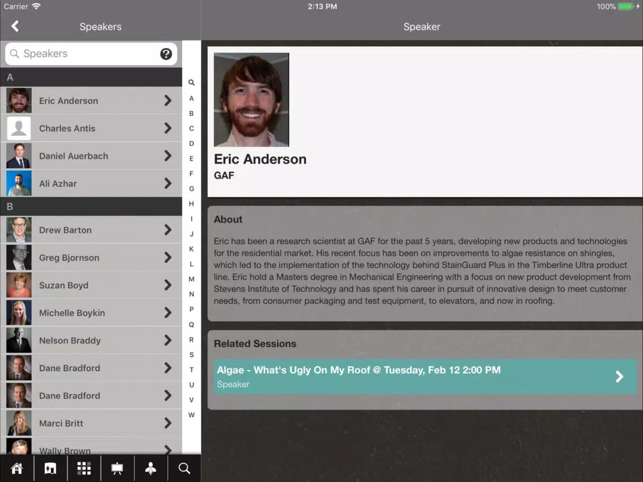This screenshot has width=643, height=482.
Task: Select Michelle Boykin's thumbnail photo
Action: (19, 313)
